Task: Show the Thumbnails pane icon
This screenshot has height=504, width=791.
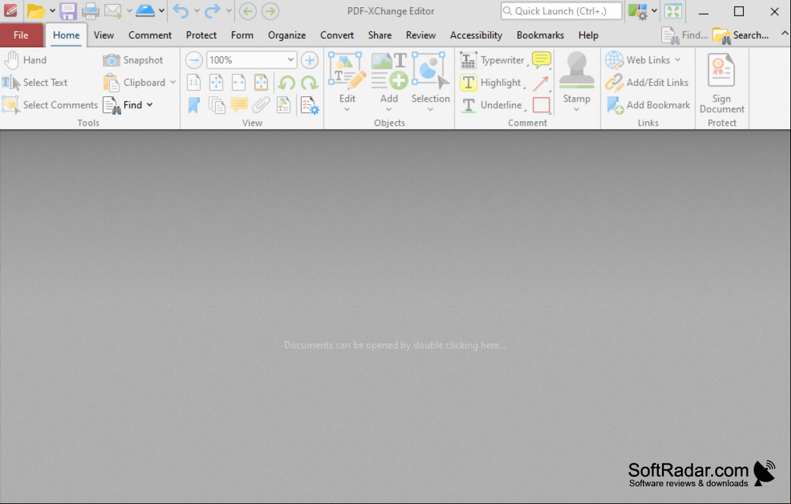Action: [216, 105]
